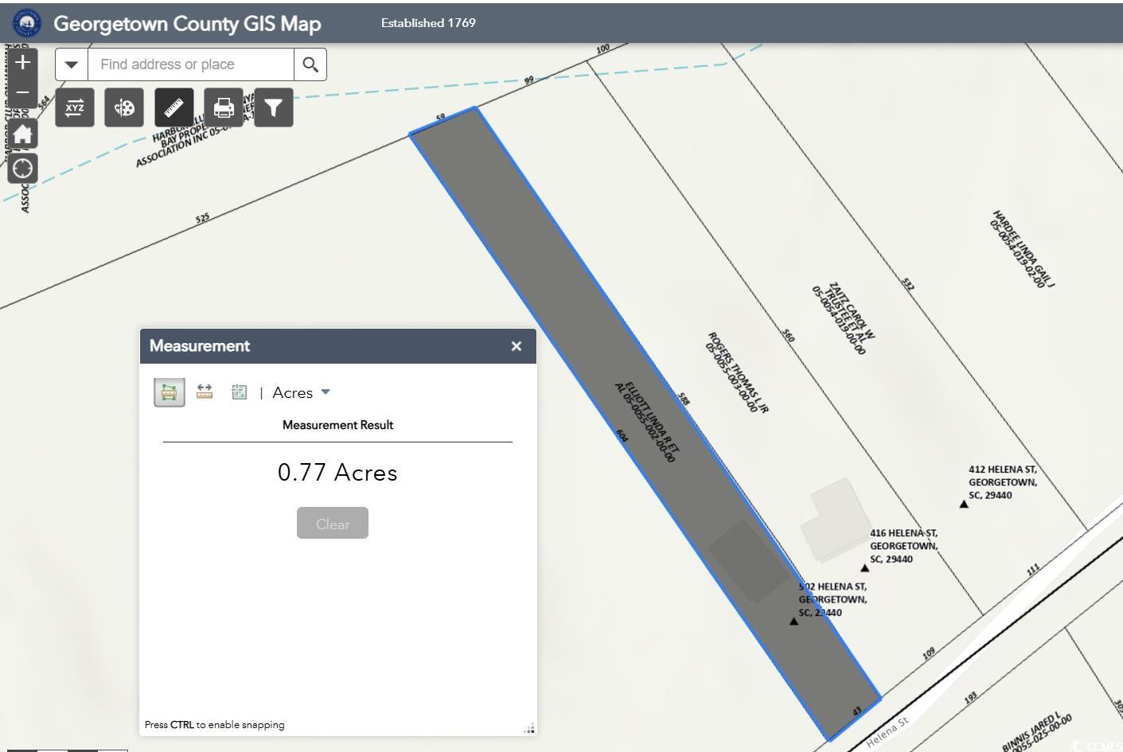Switch to distance measurement mode
The height and width of the screenshot is (752, 1123).
(205, 392)
